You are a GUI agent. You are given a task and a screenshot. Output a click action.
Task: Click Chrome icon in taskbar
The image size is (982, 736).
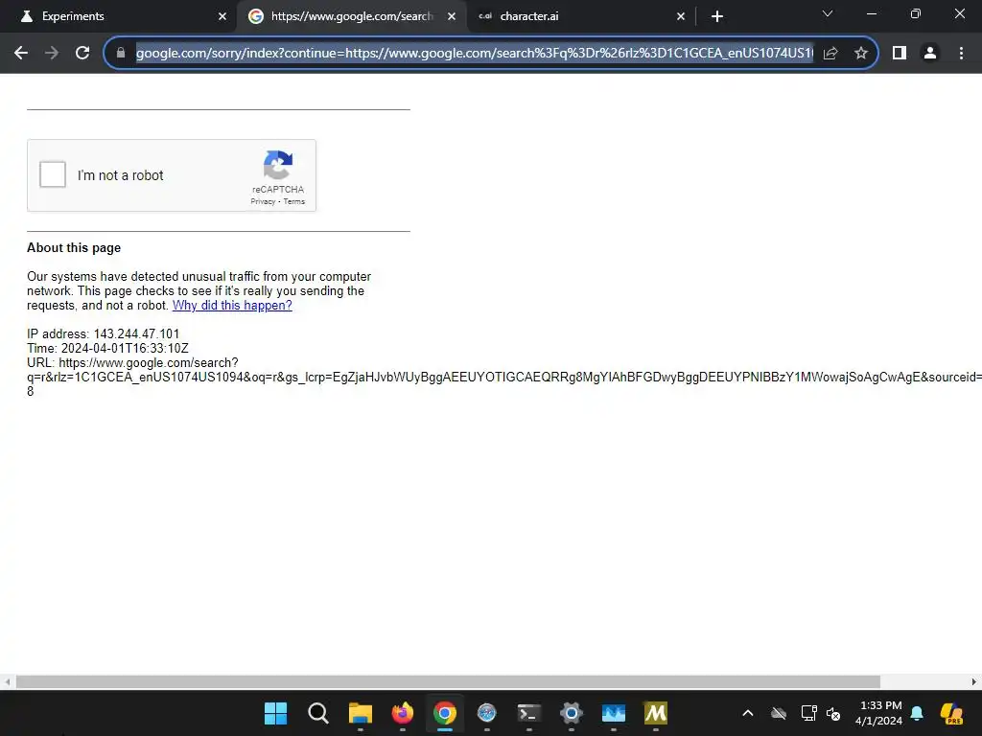coord(445,713)
